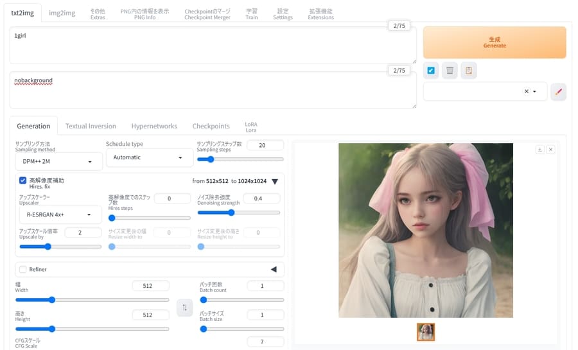Select the Textual Inversion sub-tab
Viewport: 578px width, 350px height.
click(91, 126)
